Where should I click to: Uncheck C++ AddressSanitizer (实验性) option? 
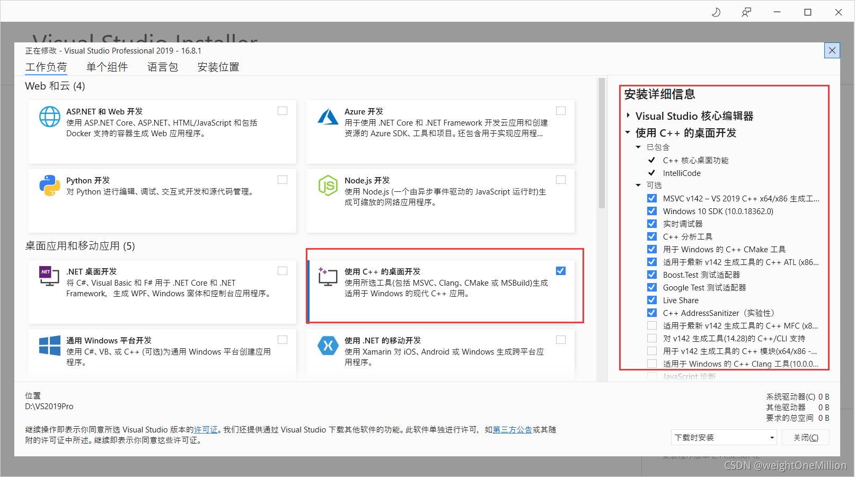click(x=652, y=313)
